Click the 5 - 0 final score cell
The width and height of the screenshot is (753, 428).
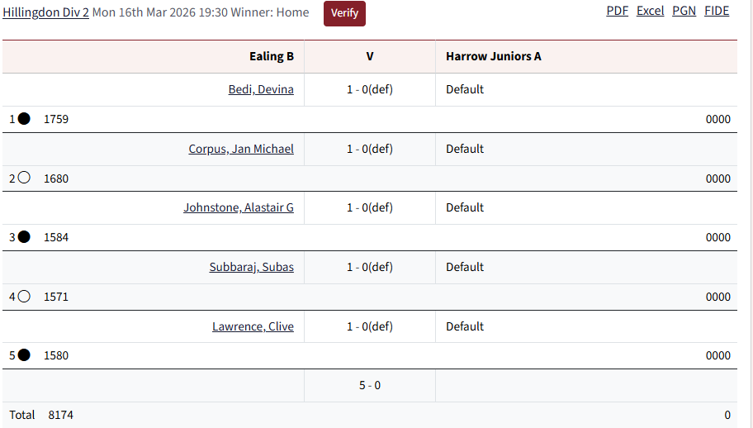(x=369, y=385)
